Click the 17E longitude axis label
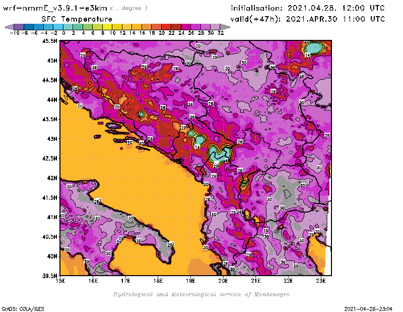403x312 pixels. [125, 281]
